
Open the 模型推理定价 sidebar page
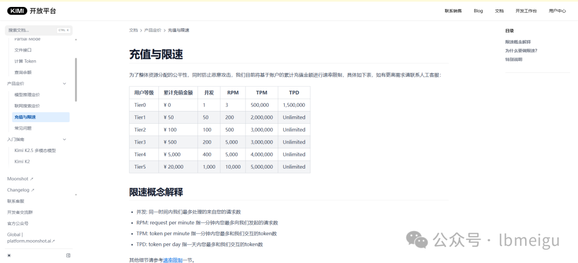[x=27, y=95]
